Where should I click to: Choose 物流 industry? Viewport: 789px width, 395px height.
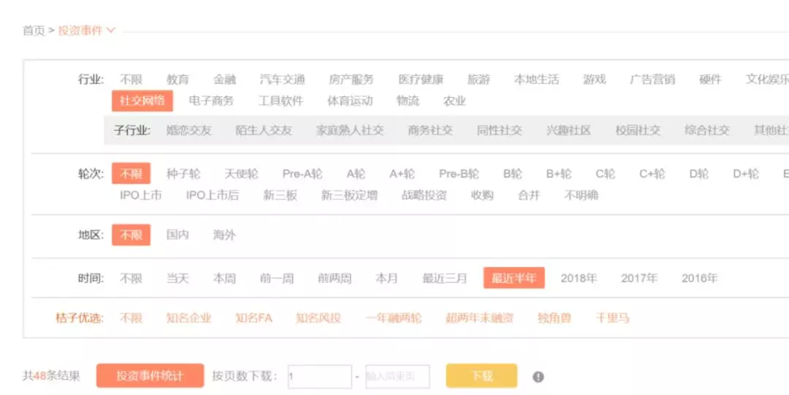point(408,101)
